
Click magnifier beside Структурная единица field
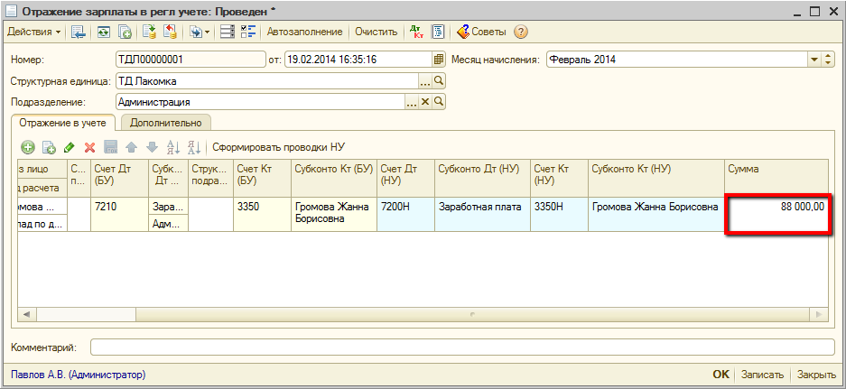coord(440,81)
